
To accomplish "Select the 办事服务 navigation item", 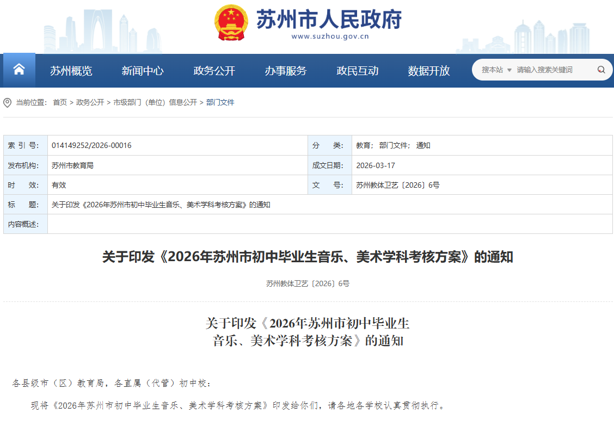I will pos(286,71).
